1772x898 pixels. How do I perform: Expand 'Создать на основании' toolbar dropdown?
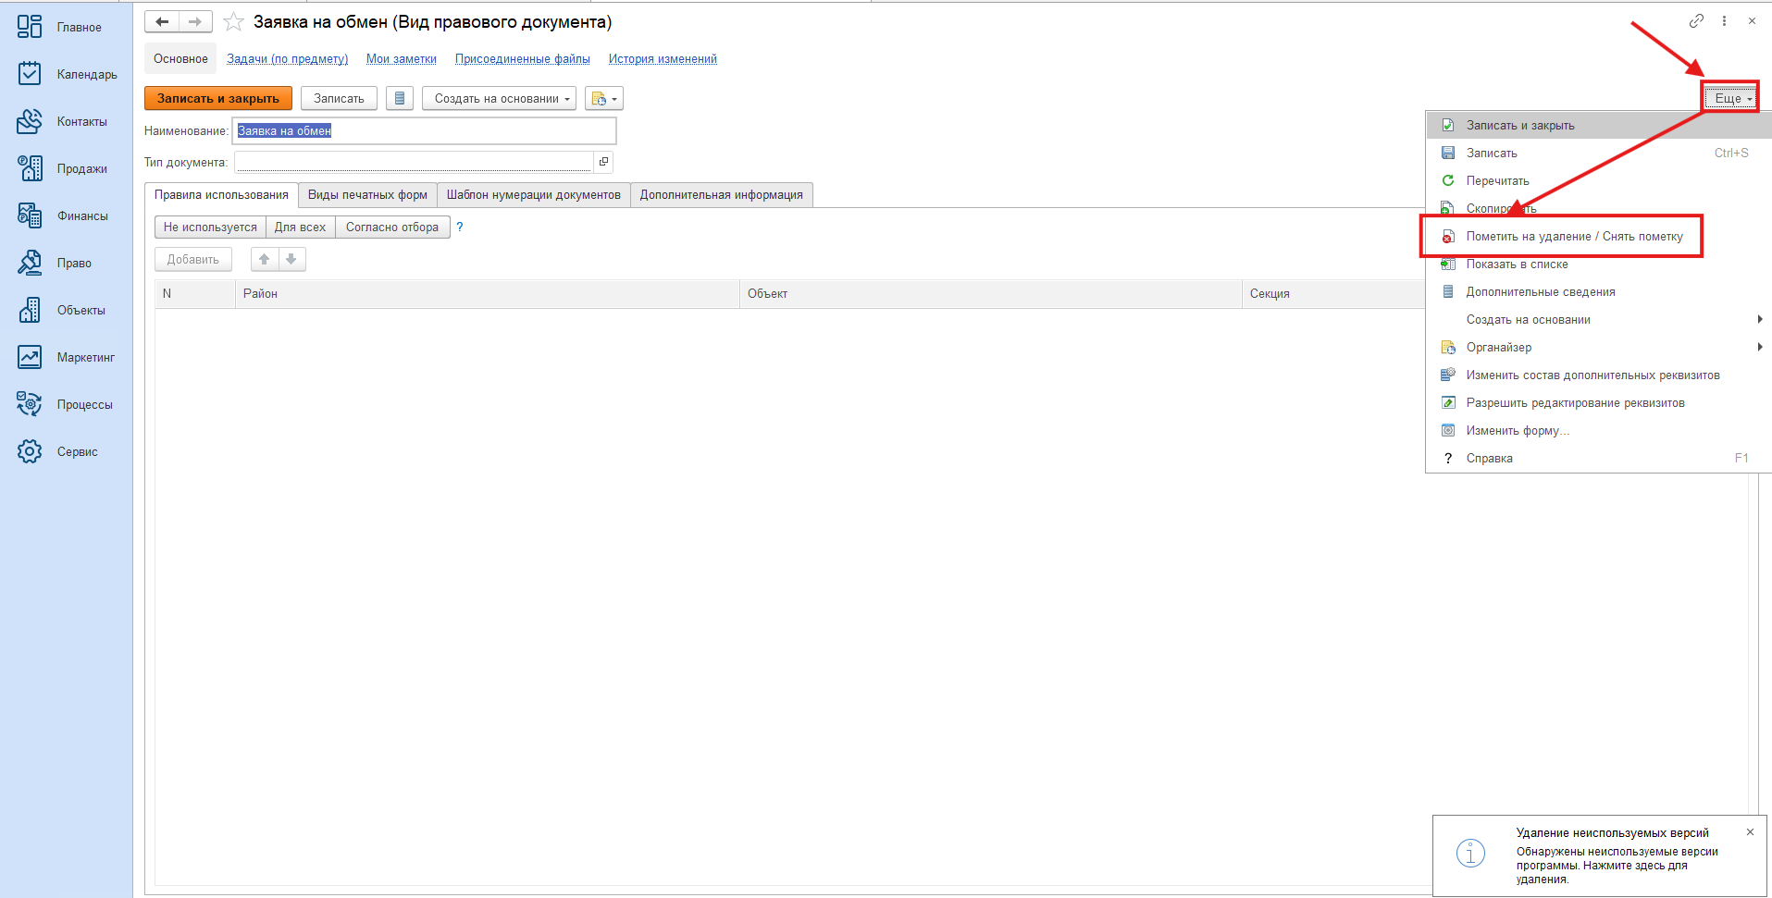(500, 98)
